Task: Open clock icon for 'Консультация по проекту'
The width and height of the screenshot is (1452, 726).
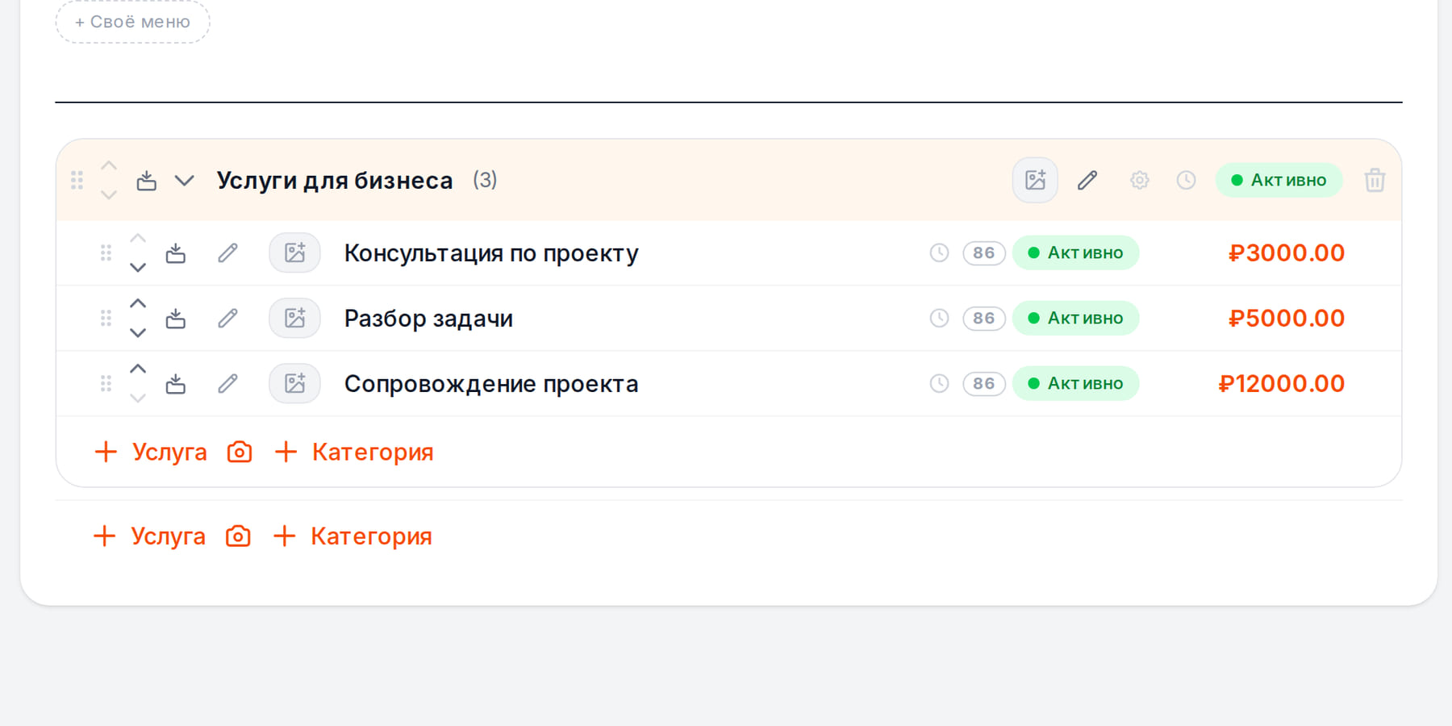Action: [x=939, y=253]
